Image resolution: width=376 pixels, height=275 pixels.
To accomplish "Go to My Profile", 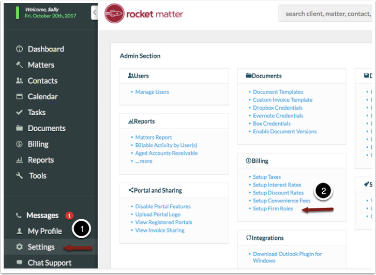I will [x=45, y=231].
